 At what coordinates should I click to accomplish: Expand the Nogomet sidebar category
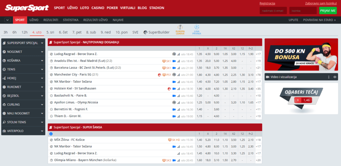coord(23,52)
